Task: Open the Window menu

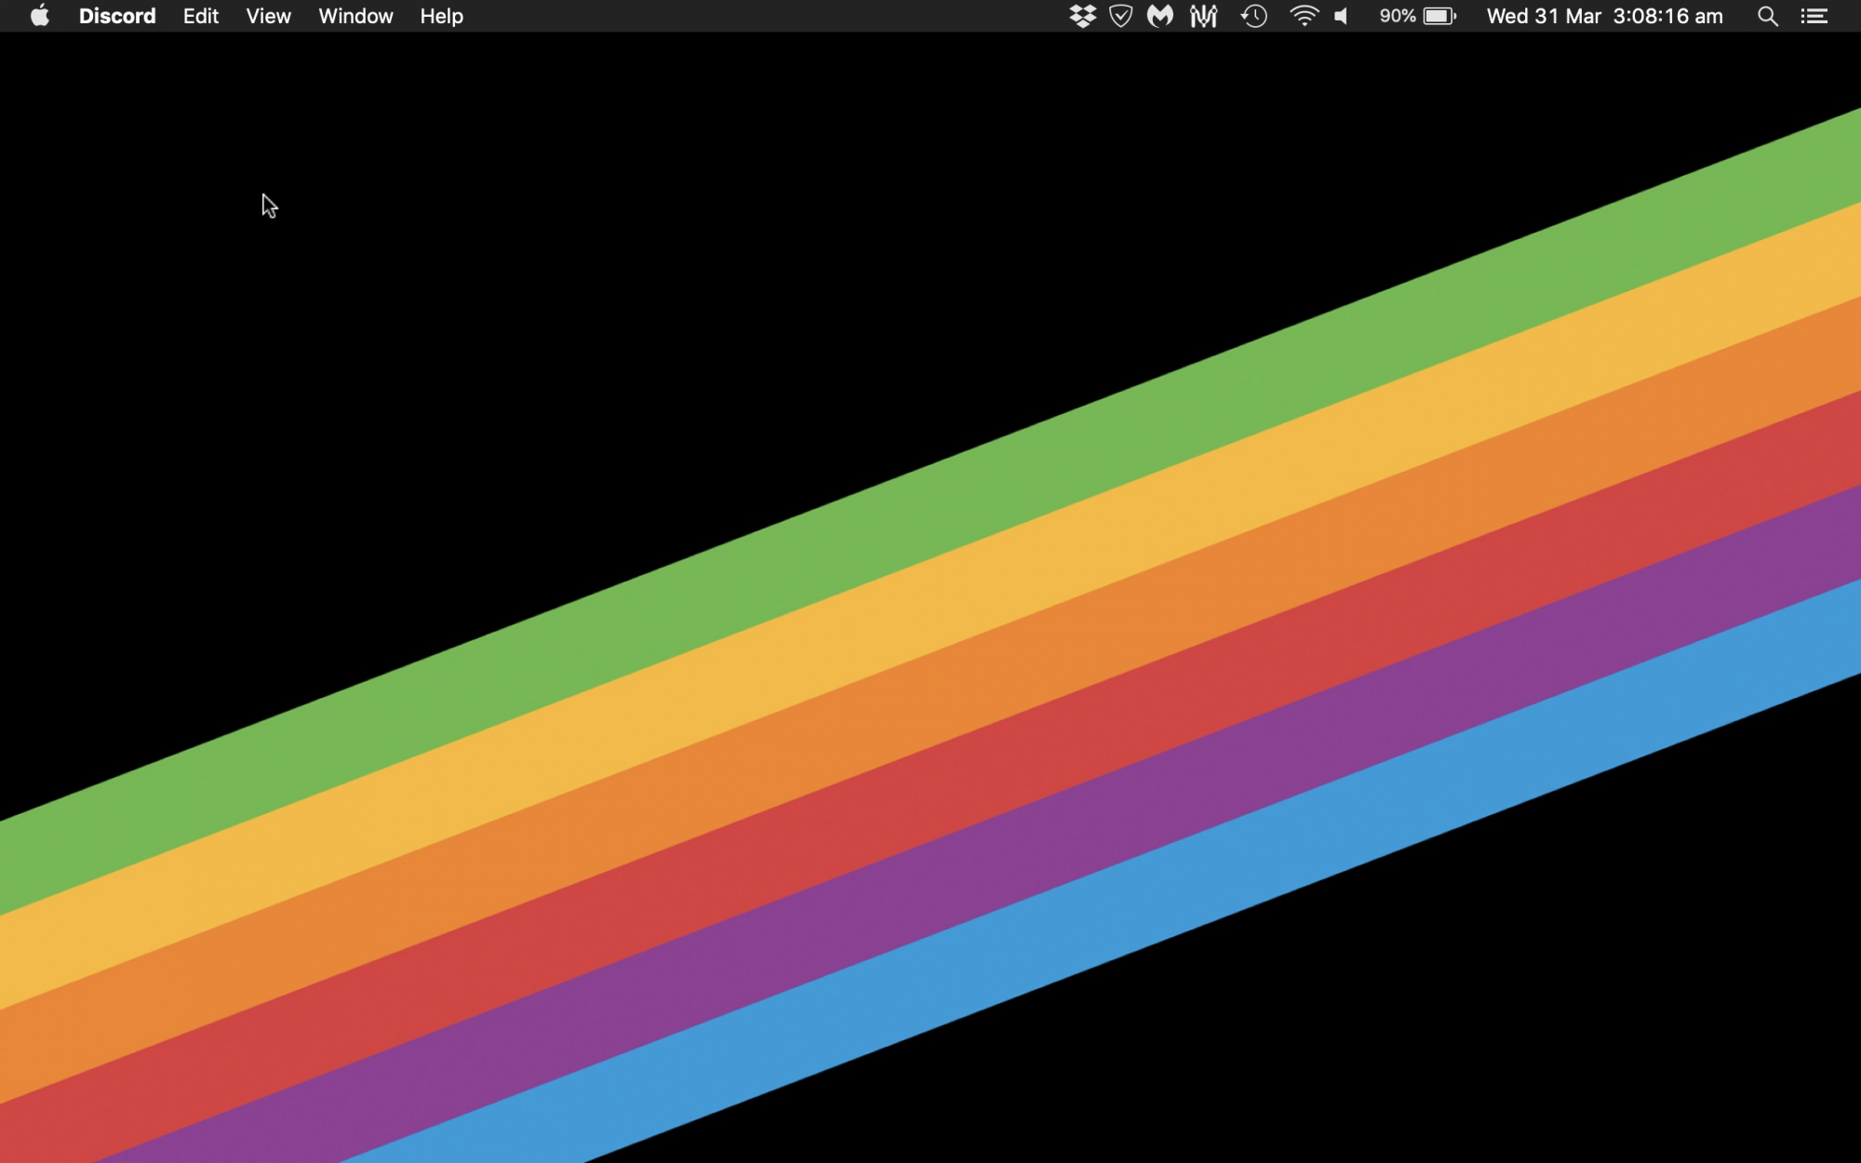Action: click(x=355, y=16)
